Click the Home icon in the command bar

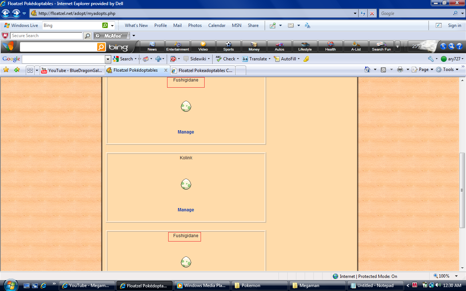click(x=367, y=69)
